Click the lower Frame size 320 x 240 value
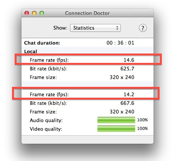The image size is (175, 161). 122,112
